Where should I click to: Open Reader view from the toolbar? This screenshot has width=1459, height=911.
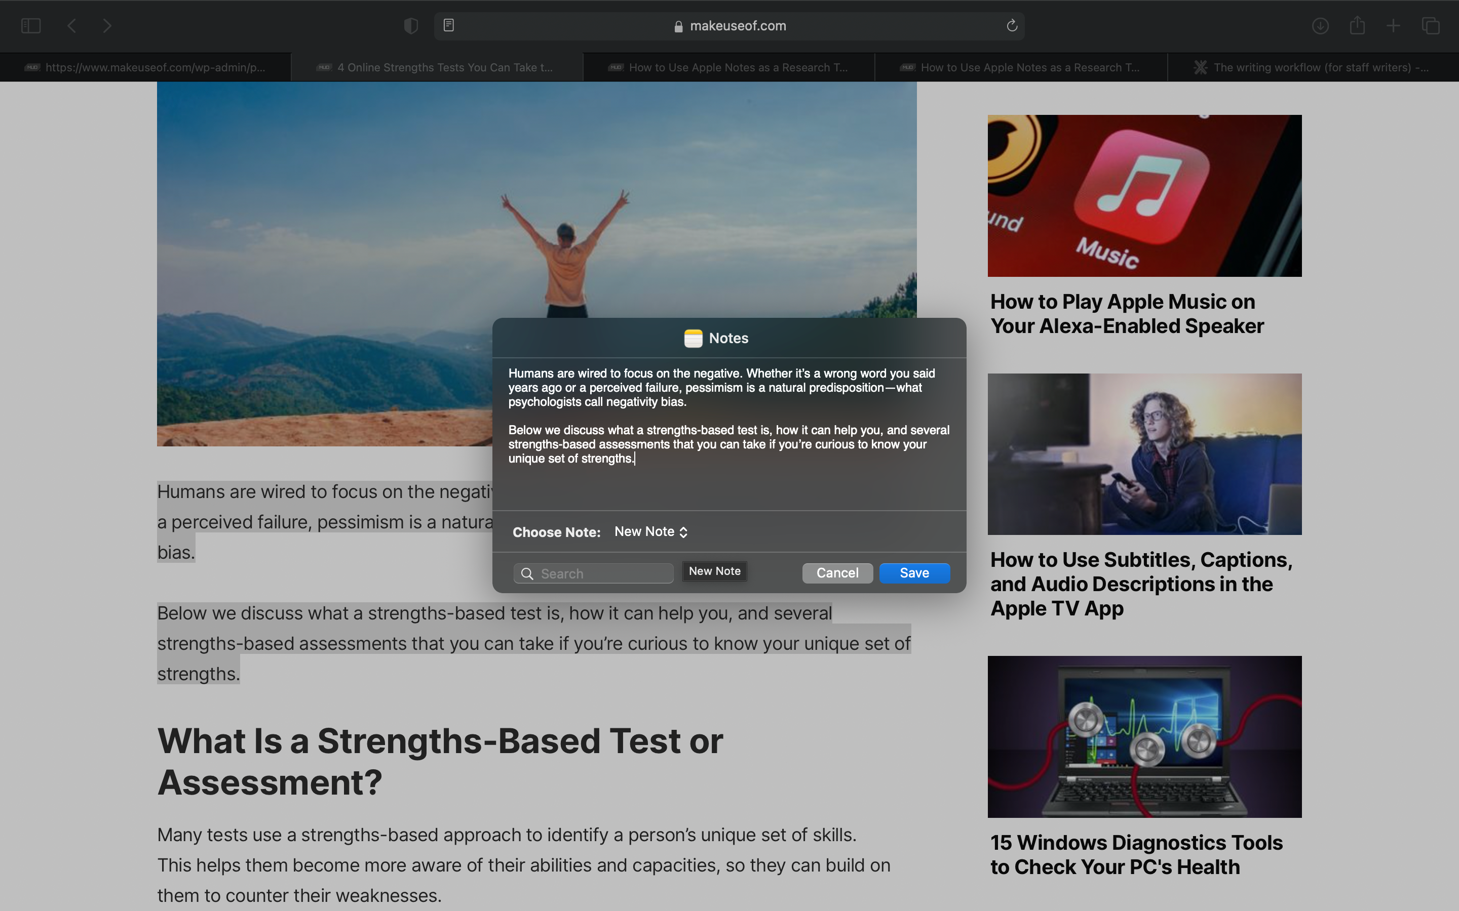(448, 25)
